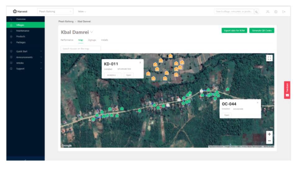The image size is (298, 169).
Task: Zoom out on the map
Action: pos(269,141)
